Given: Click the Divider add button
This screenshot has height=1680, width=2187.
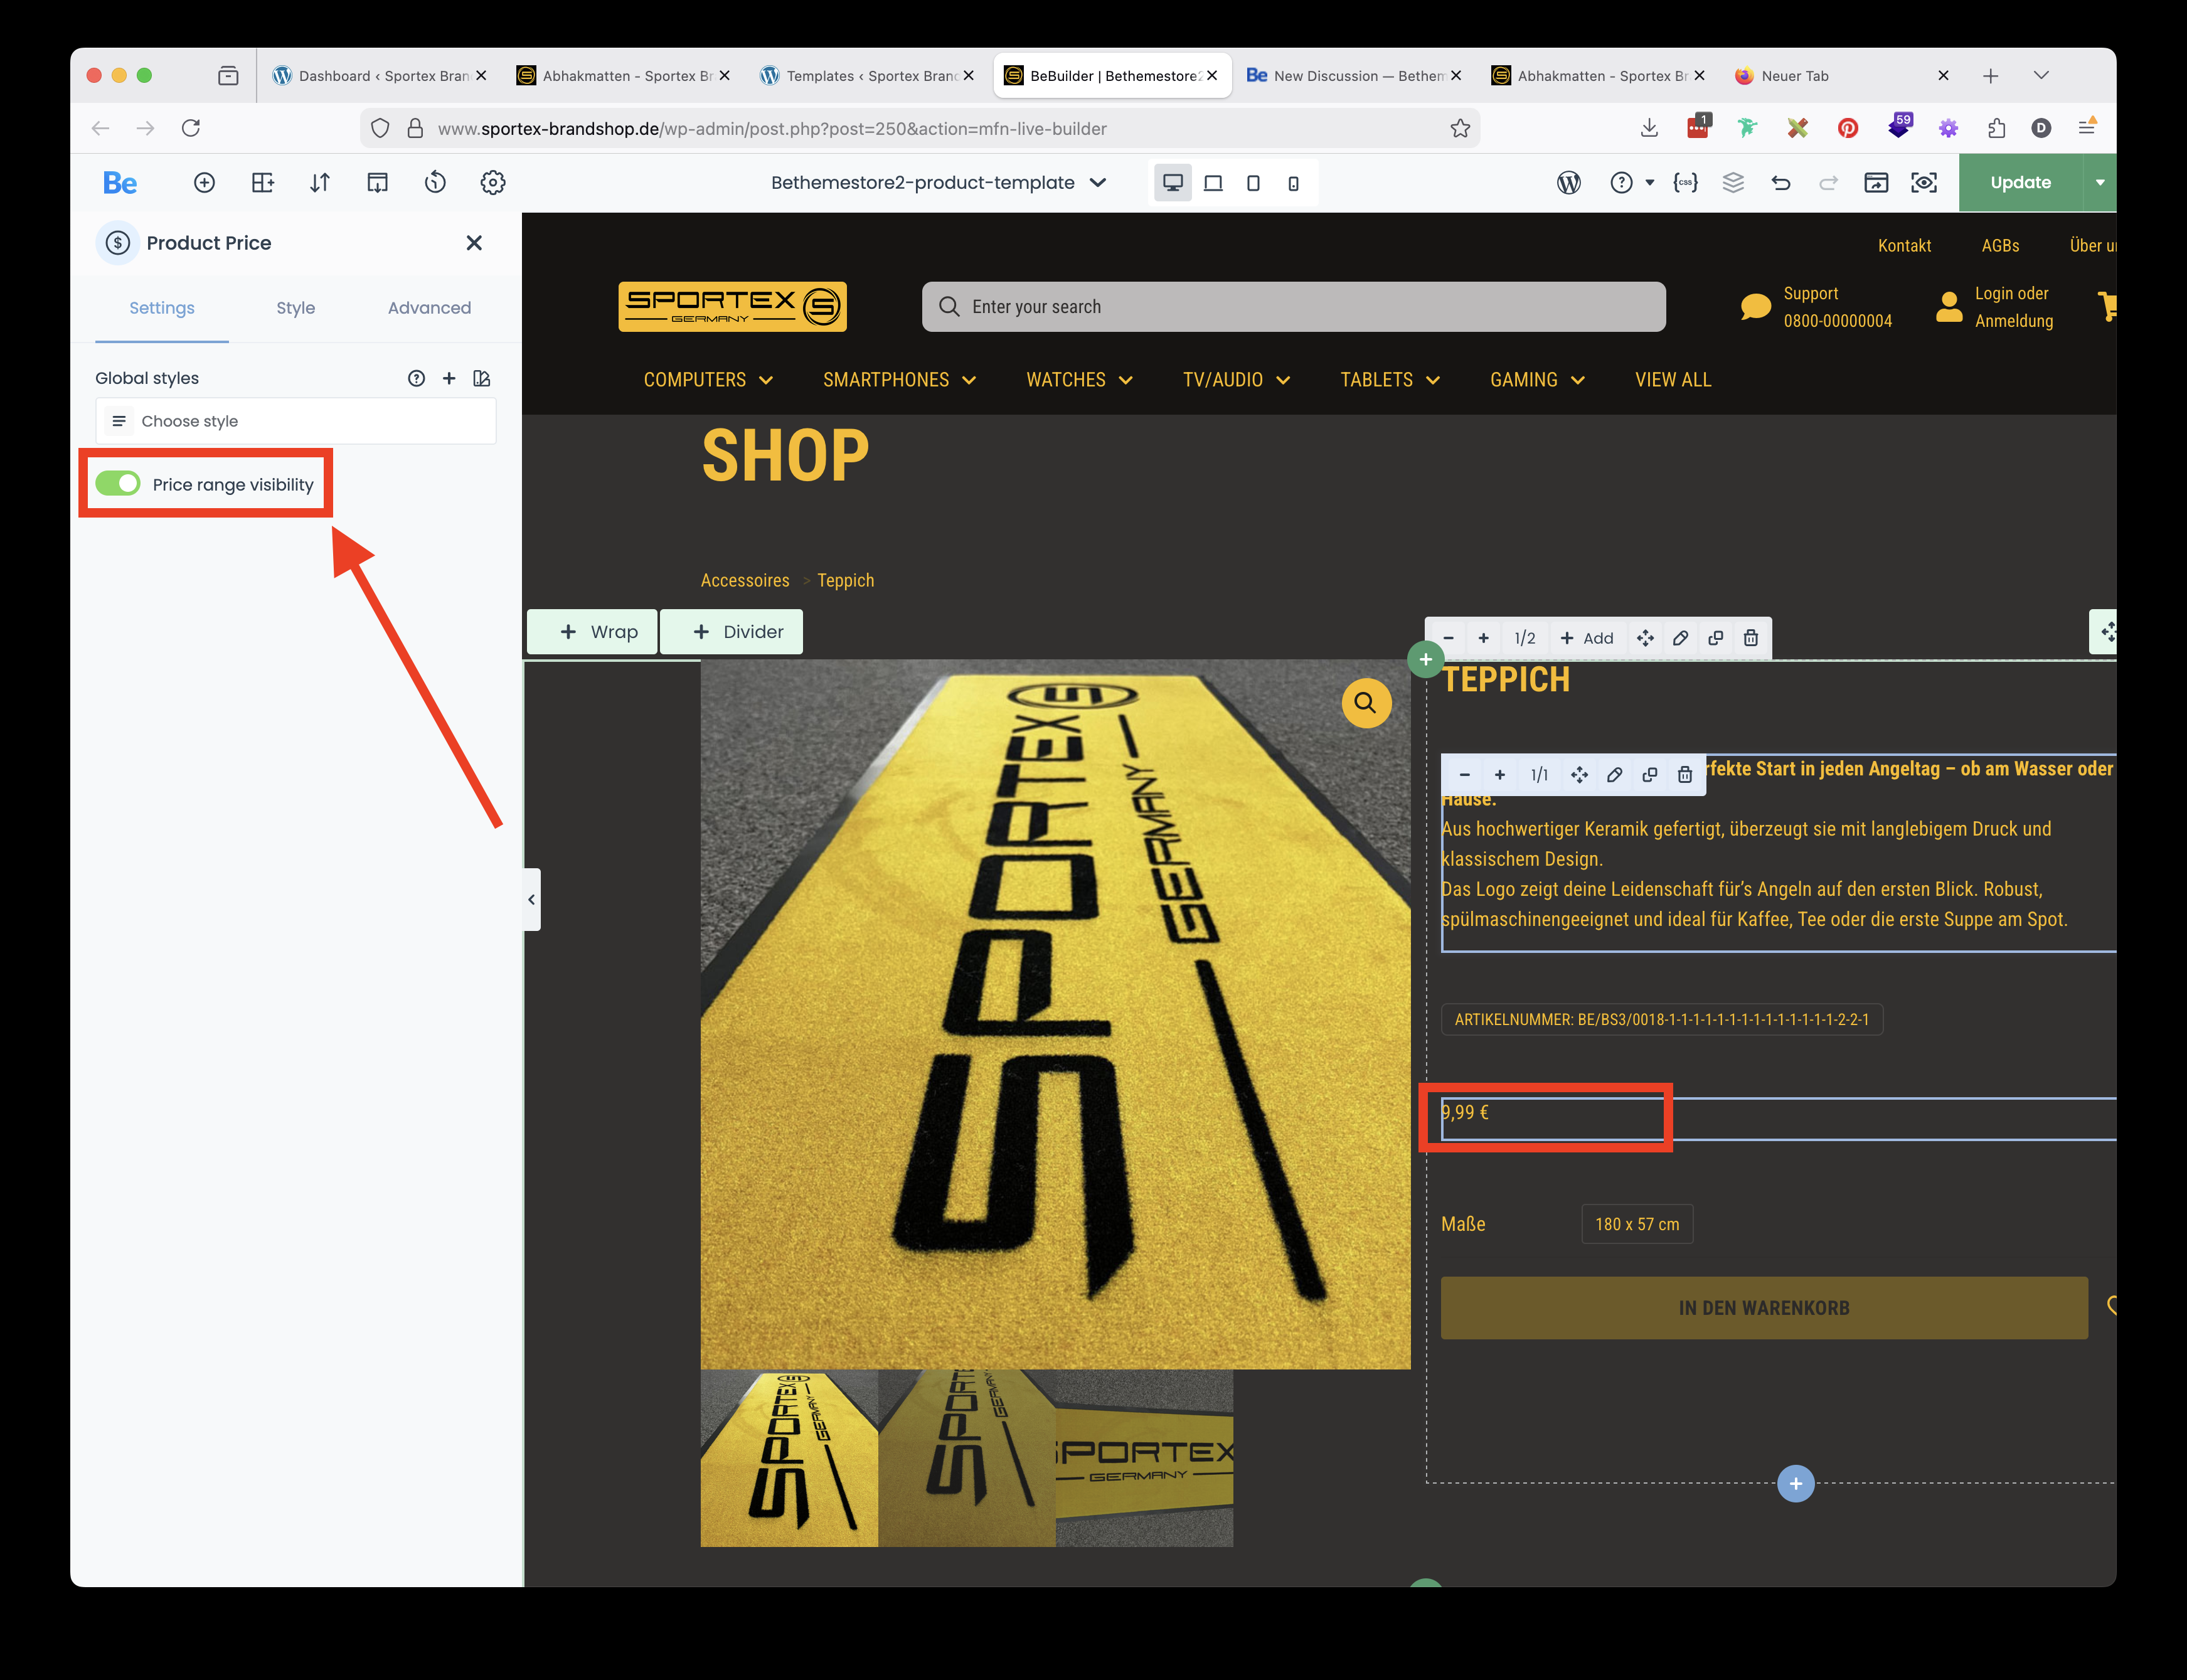Looking at the screenshot, I should click(x=732, y=632).
